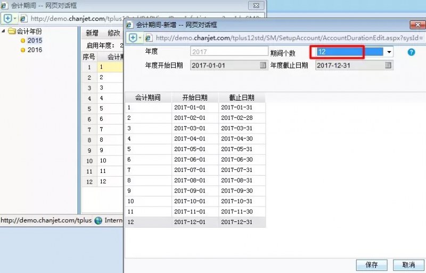Collapse the 会计年份 tree node
The image size is (426, 273).
point(3,31)
